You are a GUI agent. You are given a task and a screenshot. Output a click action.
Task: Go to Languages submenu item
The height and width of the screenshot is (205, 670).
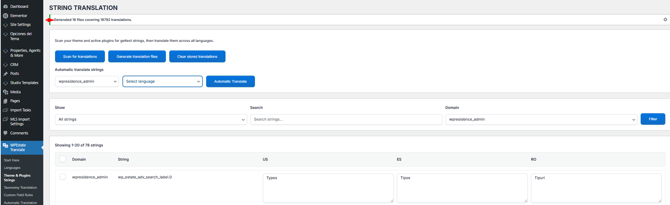[x=12, y=168]
